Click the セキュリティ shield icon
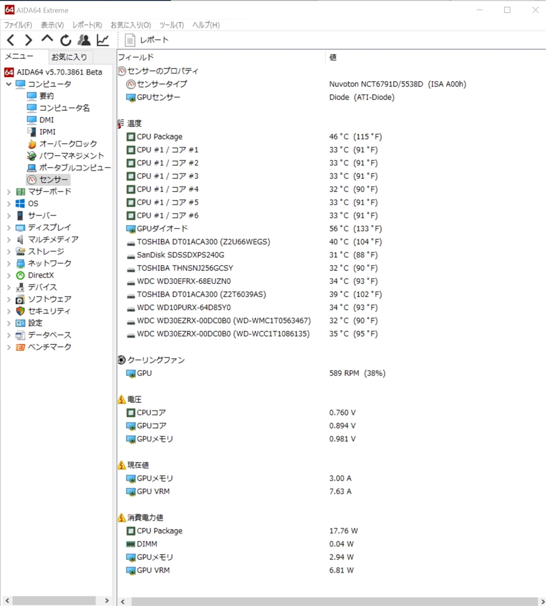Viewport: 546px width, 606px height. coord(21,311)
